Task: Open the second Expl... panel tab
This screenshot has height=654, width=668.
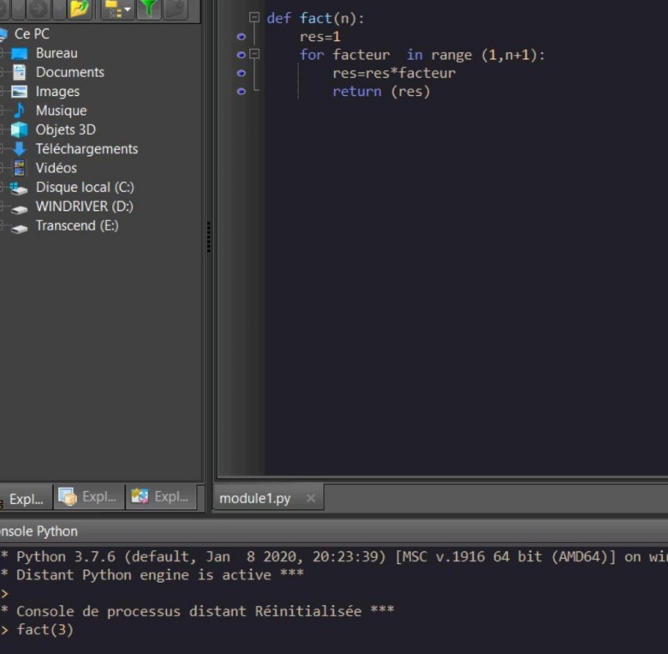Action: click(89, 497)
